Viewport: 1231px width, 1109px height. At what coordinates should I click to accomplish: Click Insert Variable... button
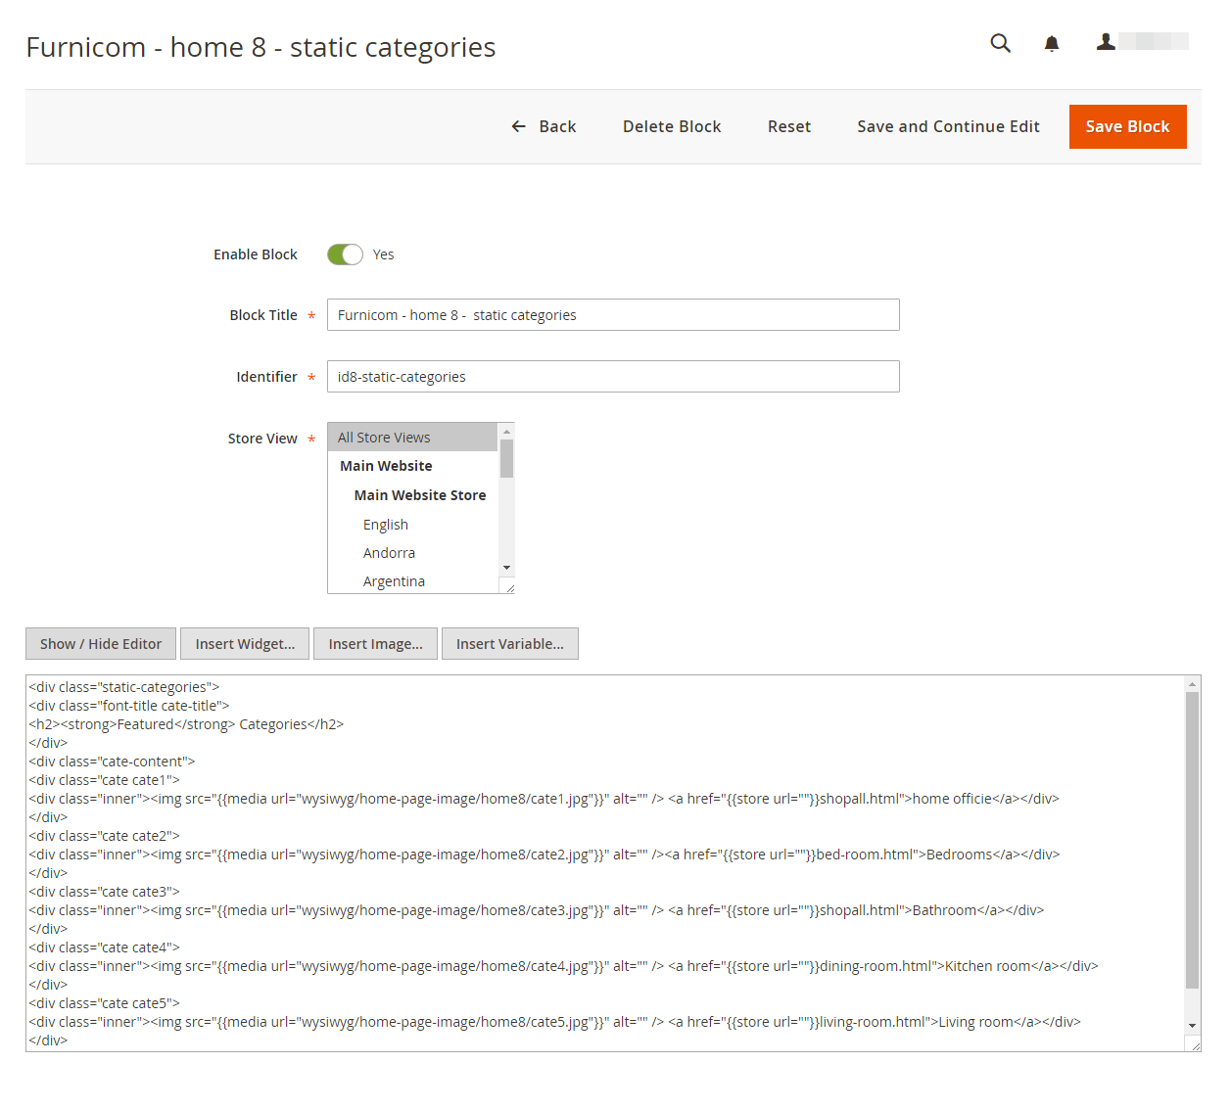click(x=509, y=644)
